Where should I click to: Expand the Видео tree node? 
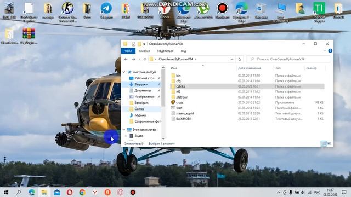click(126, 136)
